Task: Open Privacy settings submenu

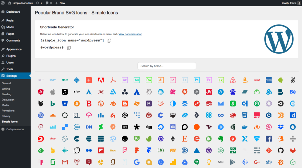Action: tap(6, 116)
